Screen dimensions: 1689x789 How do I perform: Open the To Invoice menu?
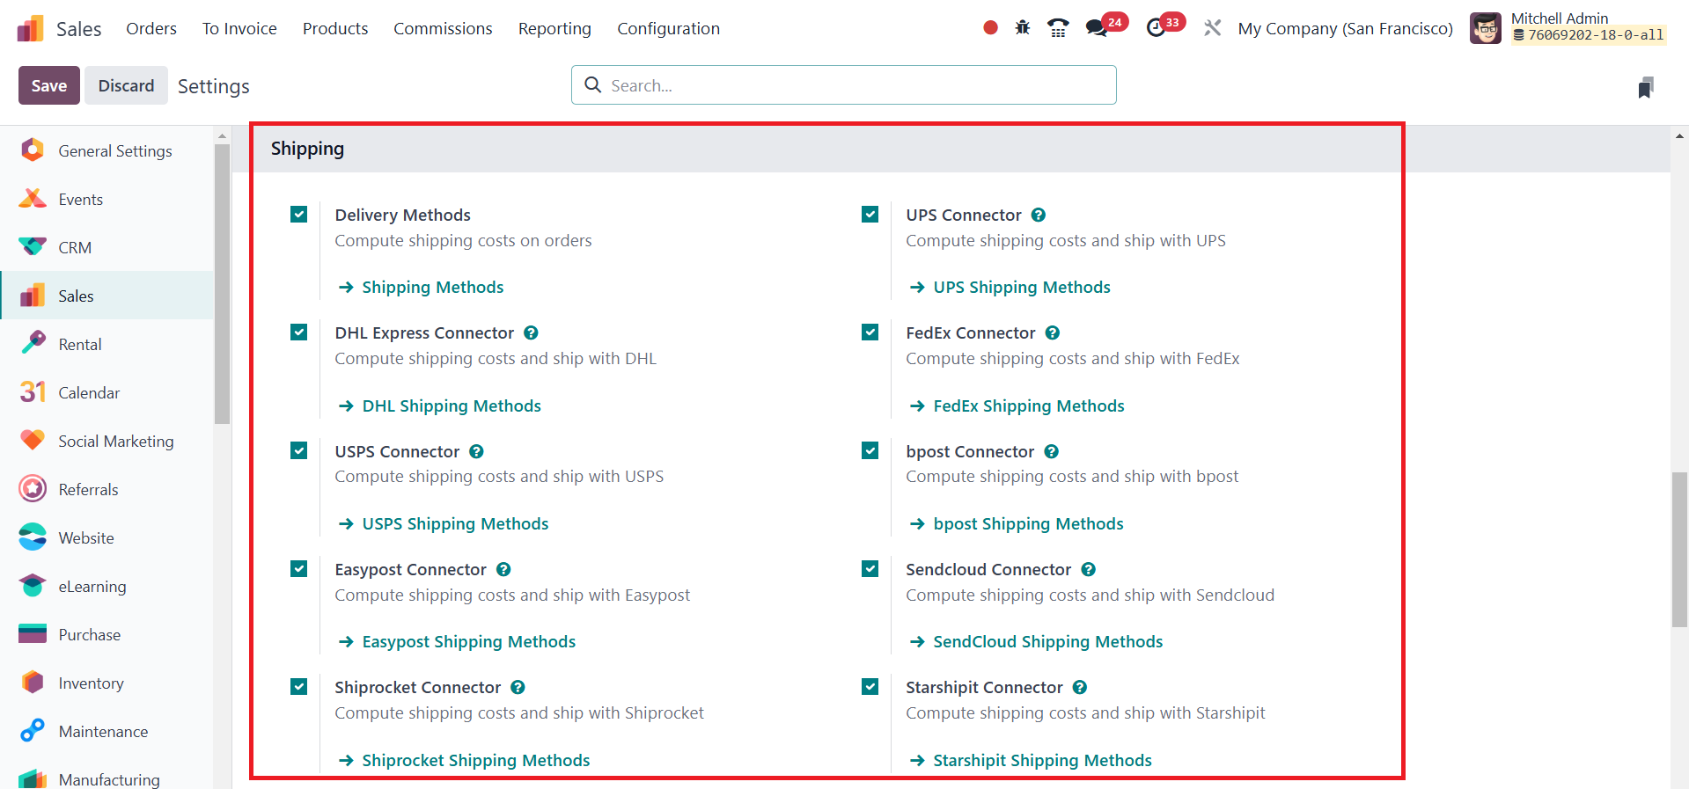[239, 28]
